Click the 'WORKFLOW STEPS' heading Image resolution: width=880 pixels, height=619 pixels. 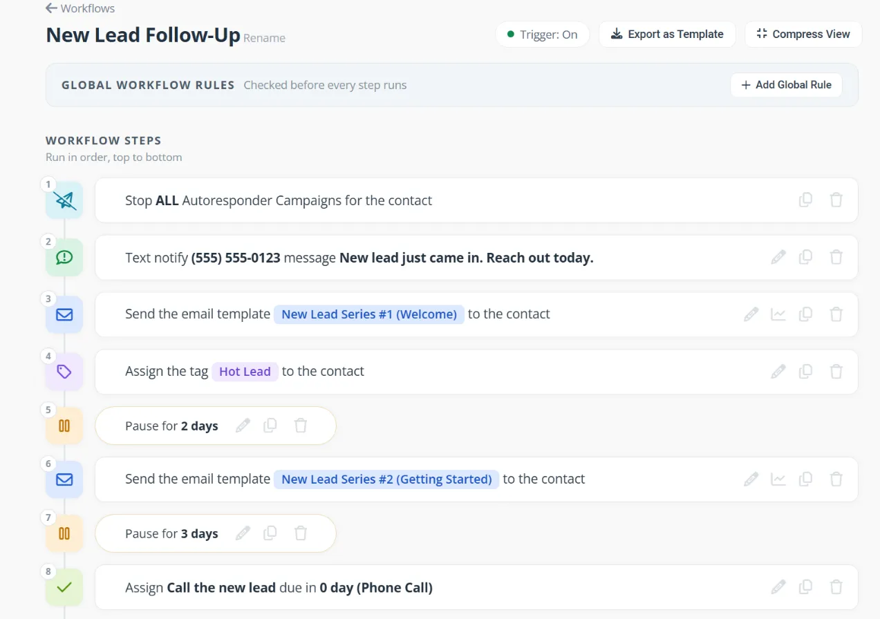(104, 140)
